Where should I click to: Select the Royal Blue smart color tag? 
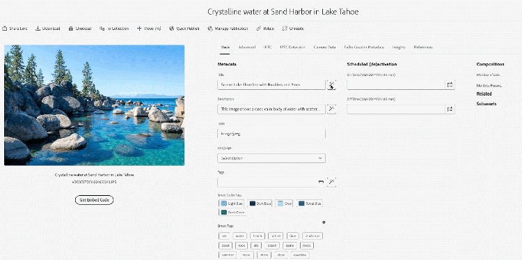(x=310, y=204)
